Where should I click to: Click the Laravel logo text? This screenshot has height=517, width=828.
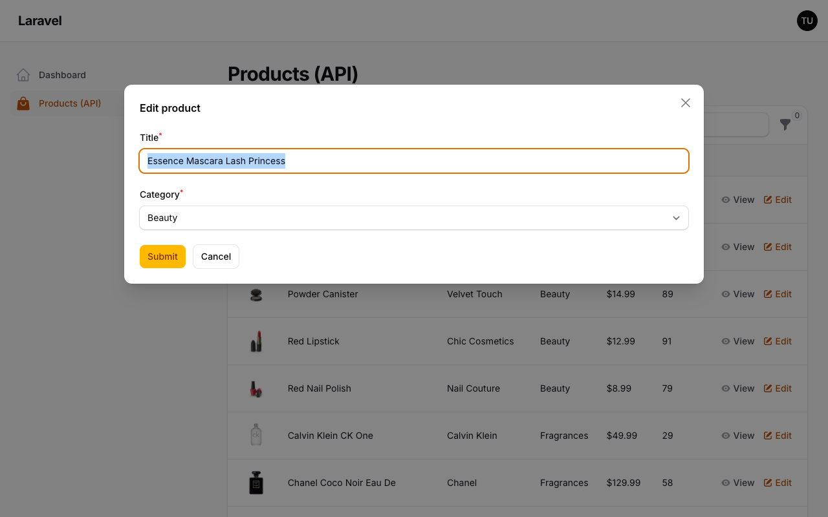(x=40, y=21)
